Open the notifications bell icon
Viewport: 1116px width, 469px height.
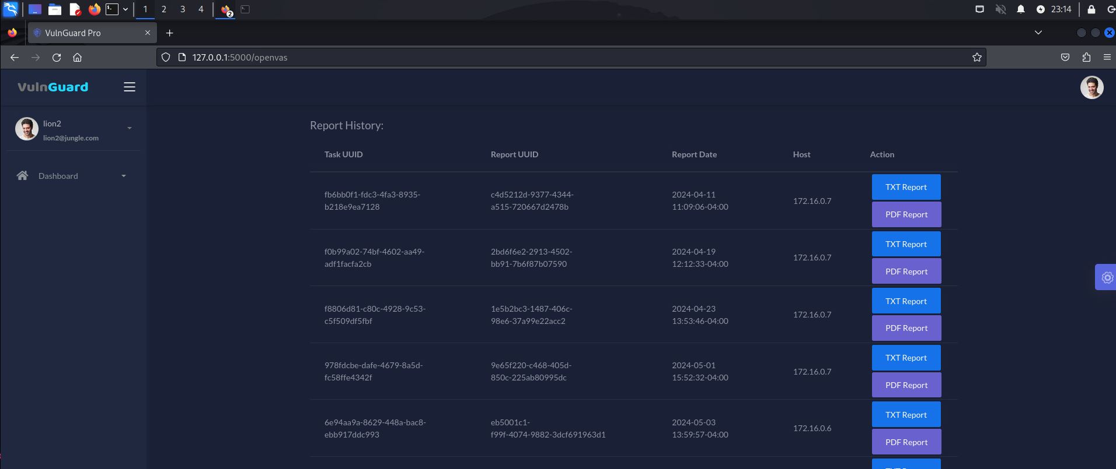point(1020,9)
